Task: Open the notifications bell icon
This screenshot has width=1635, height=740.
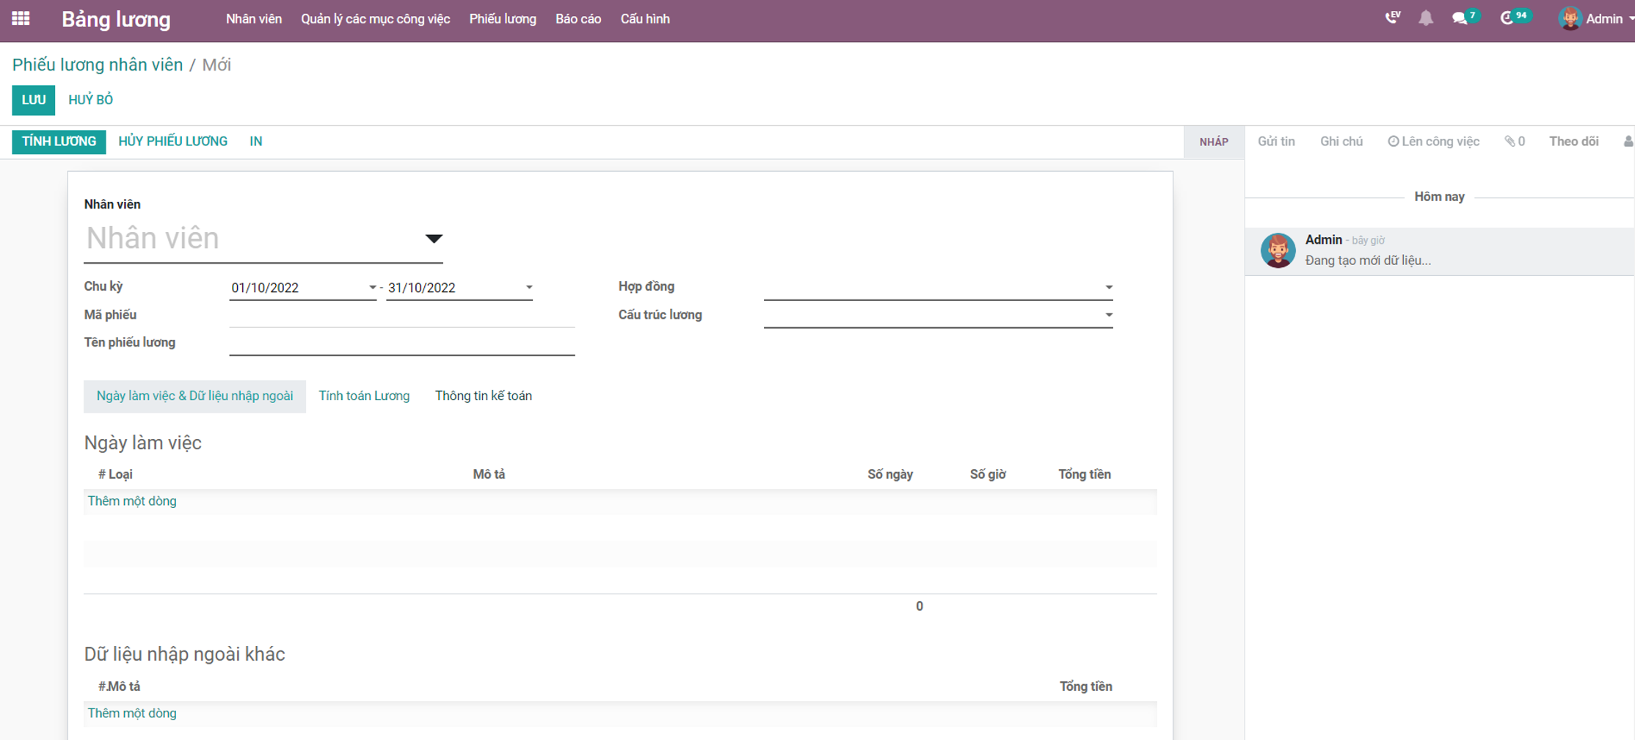Action: [x=1426, y=18]
